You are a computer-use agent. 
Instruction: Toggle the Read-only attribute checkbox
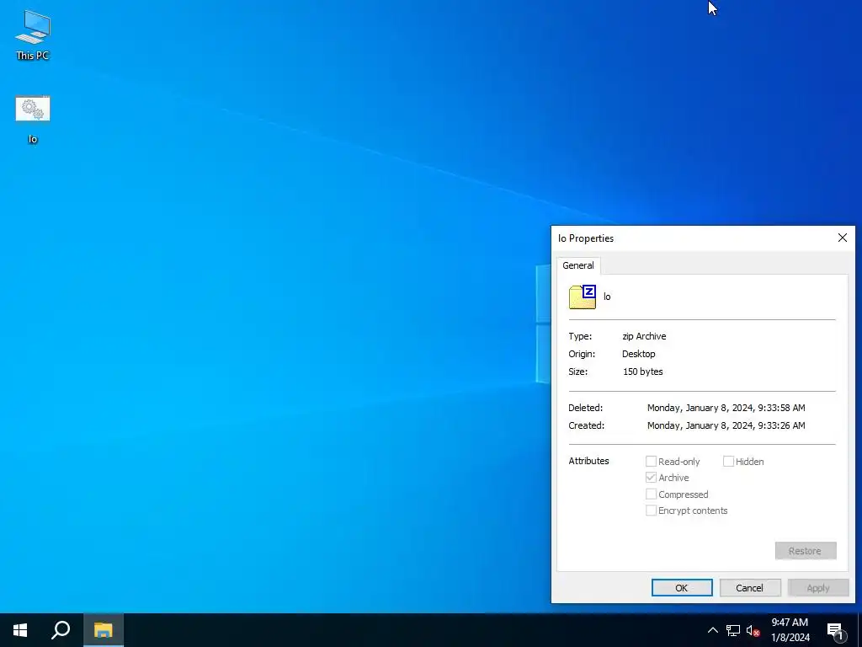pyautogui.click(x=651, y=461)
